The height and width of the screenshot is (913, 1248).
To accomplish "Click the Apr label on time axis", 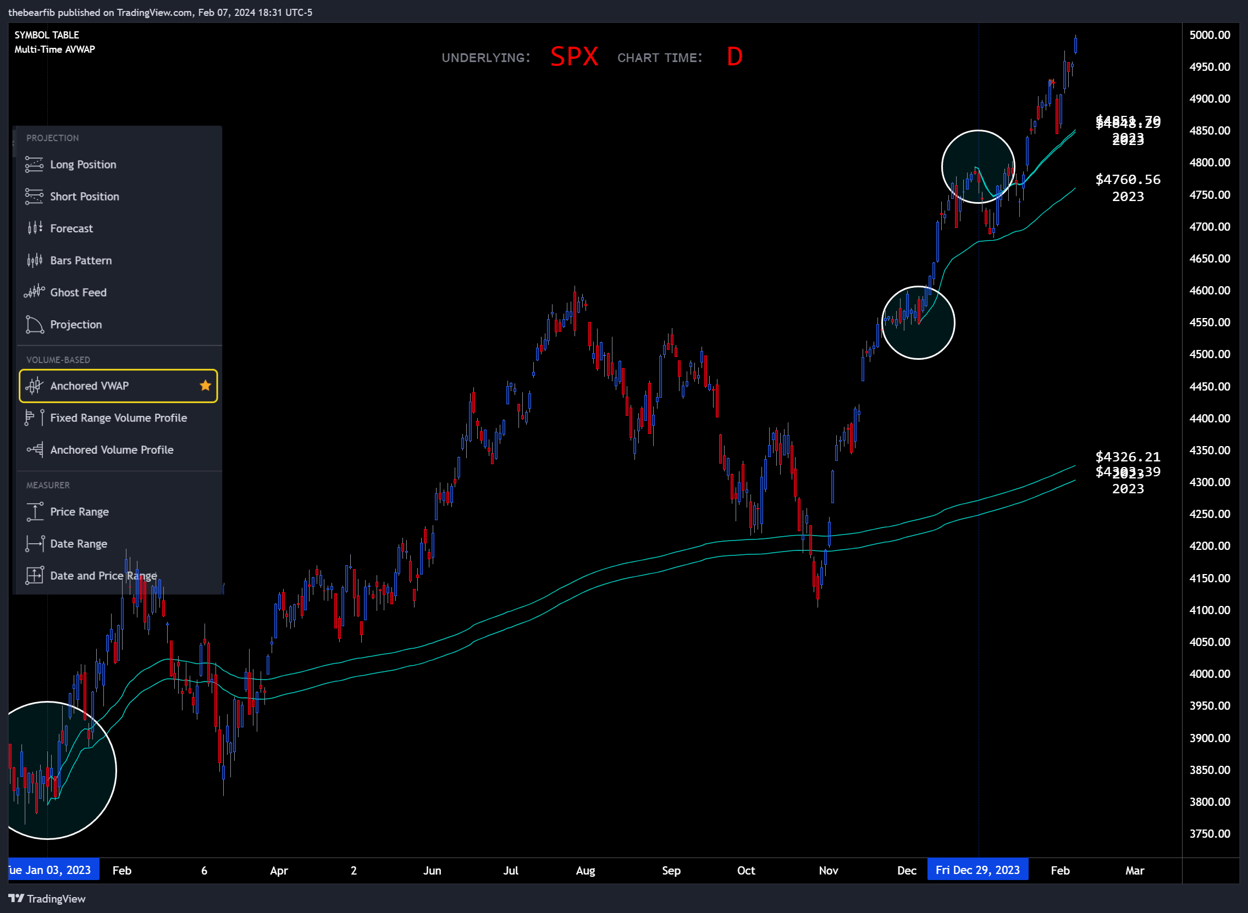I will click(x=279, y=871).
